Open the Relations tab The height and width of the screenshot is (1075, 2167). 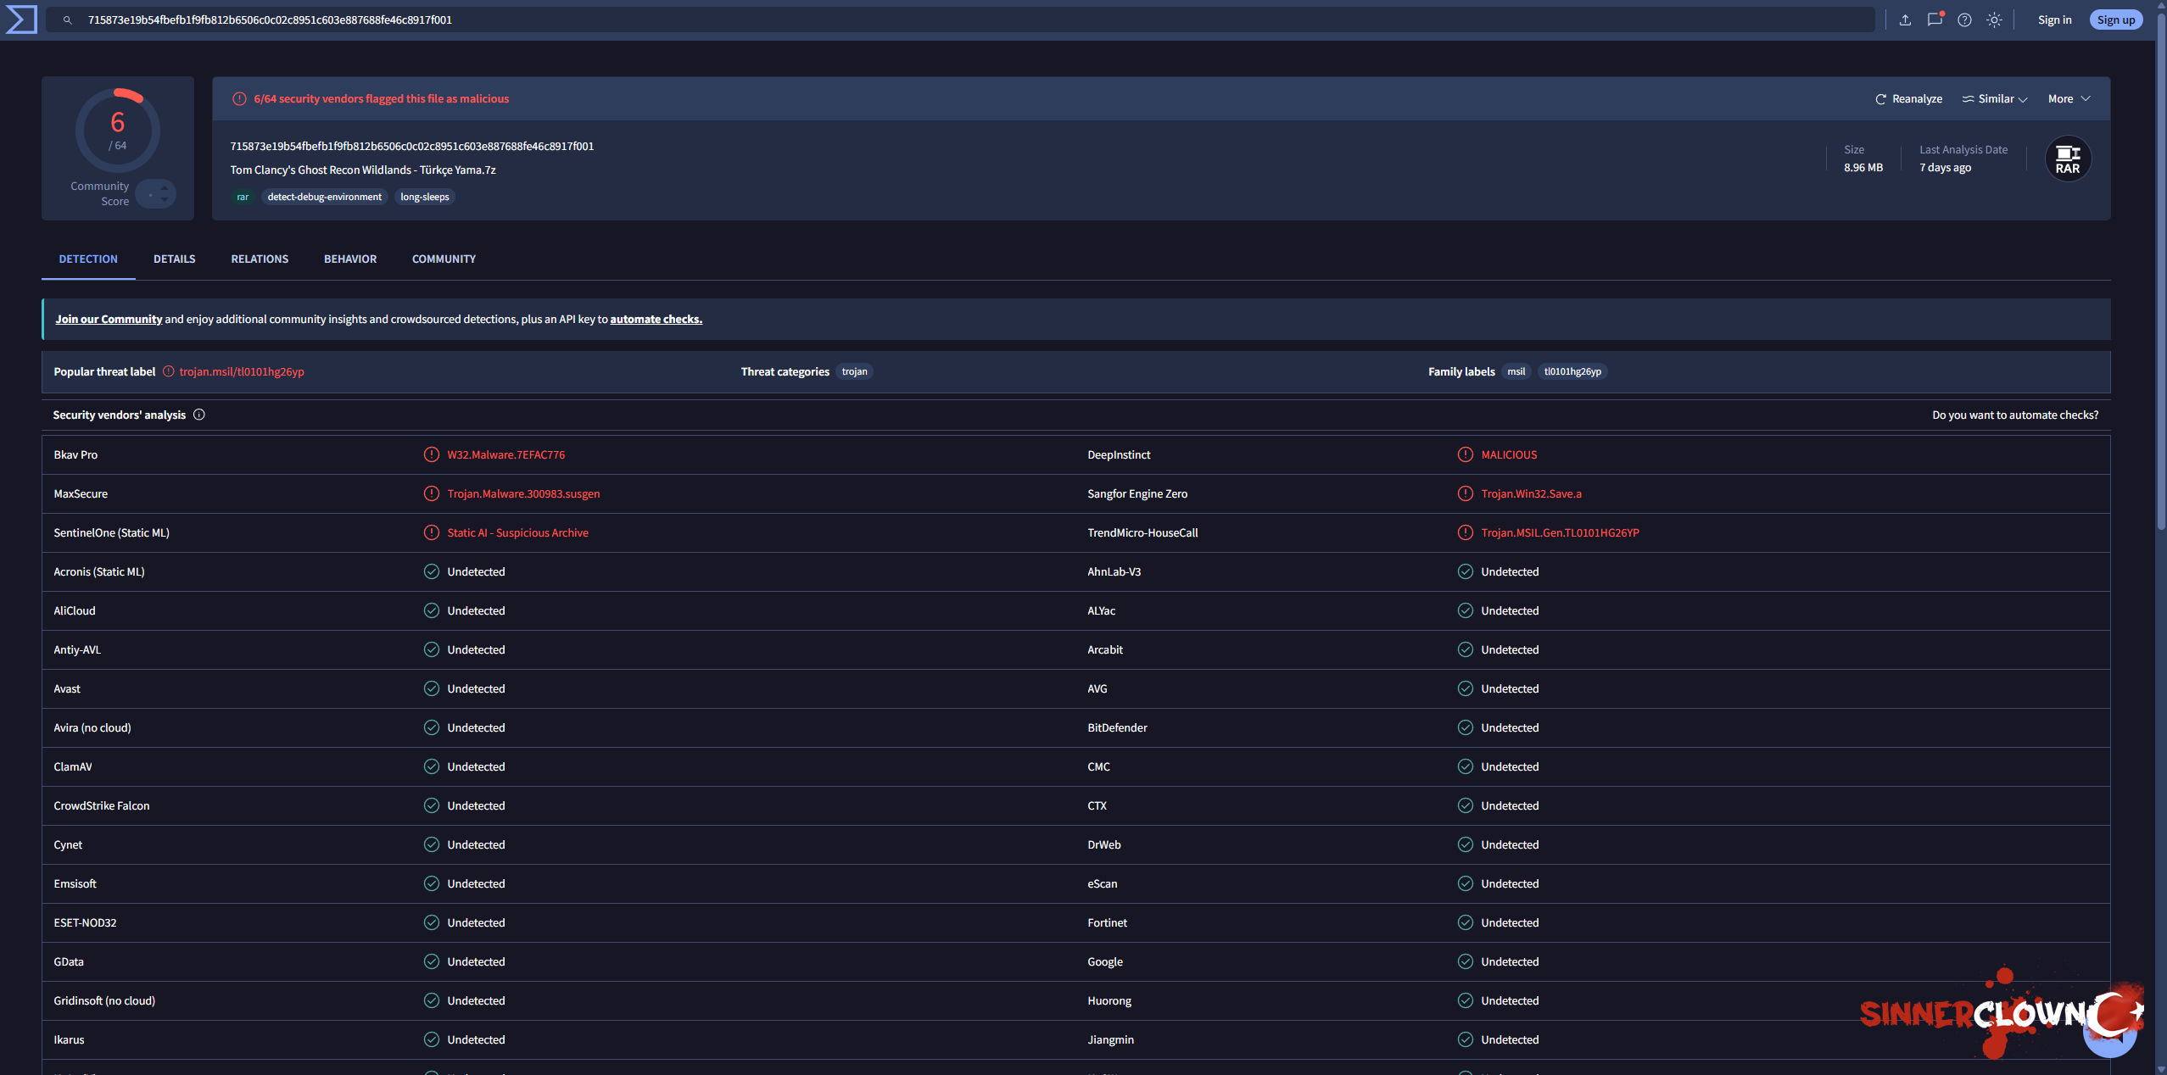coord(260,259)
